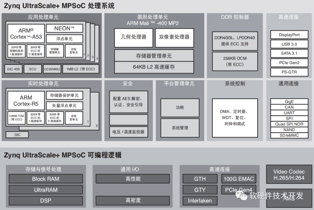Select the CAN block
The height and width of the screenshot is (210, 314).
pos(289,107)
